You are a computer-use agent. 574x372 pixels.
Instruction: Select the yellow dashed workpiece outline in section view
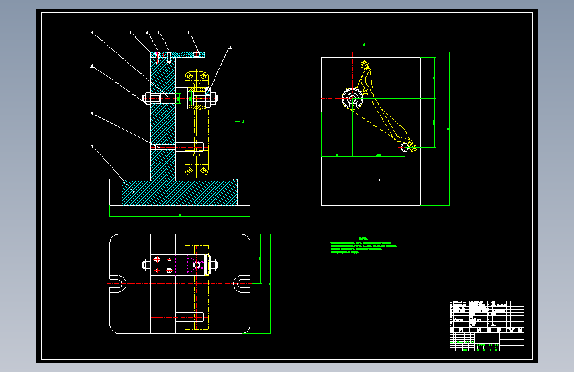click(x=197, y=123)
